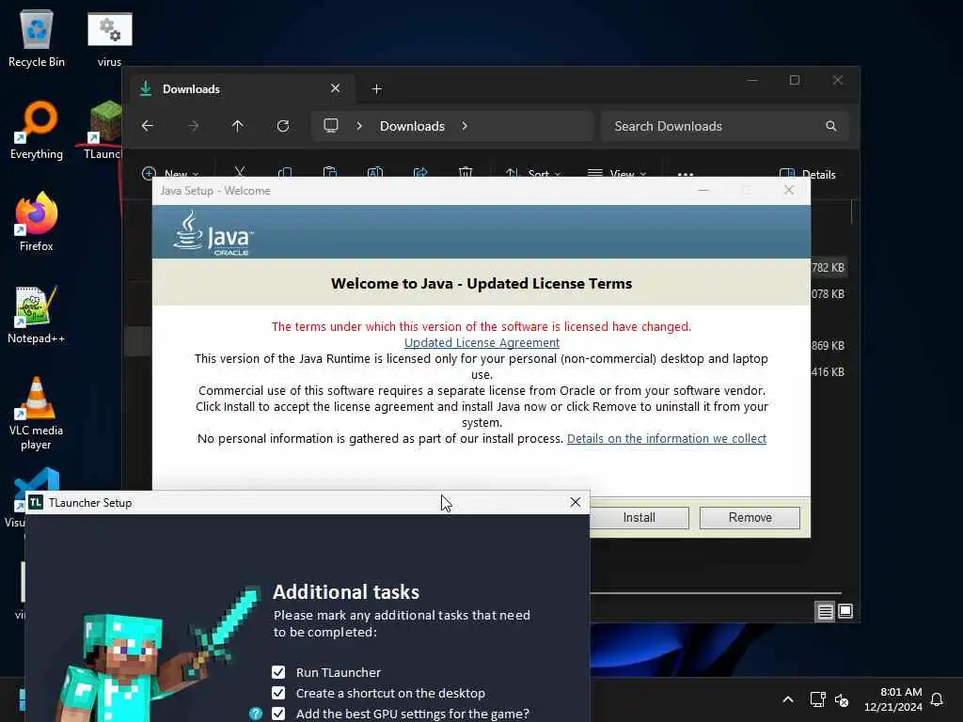
Task: Open the View dropdown in Explorer
Action: (x=617, y=174)
